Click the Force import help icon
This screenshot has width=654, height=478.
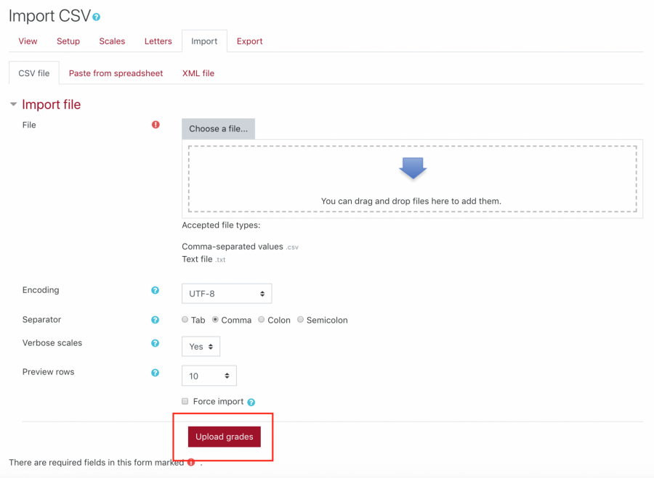[251, 403]
